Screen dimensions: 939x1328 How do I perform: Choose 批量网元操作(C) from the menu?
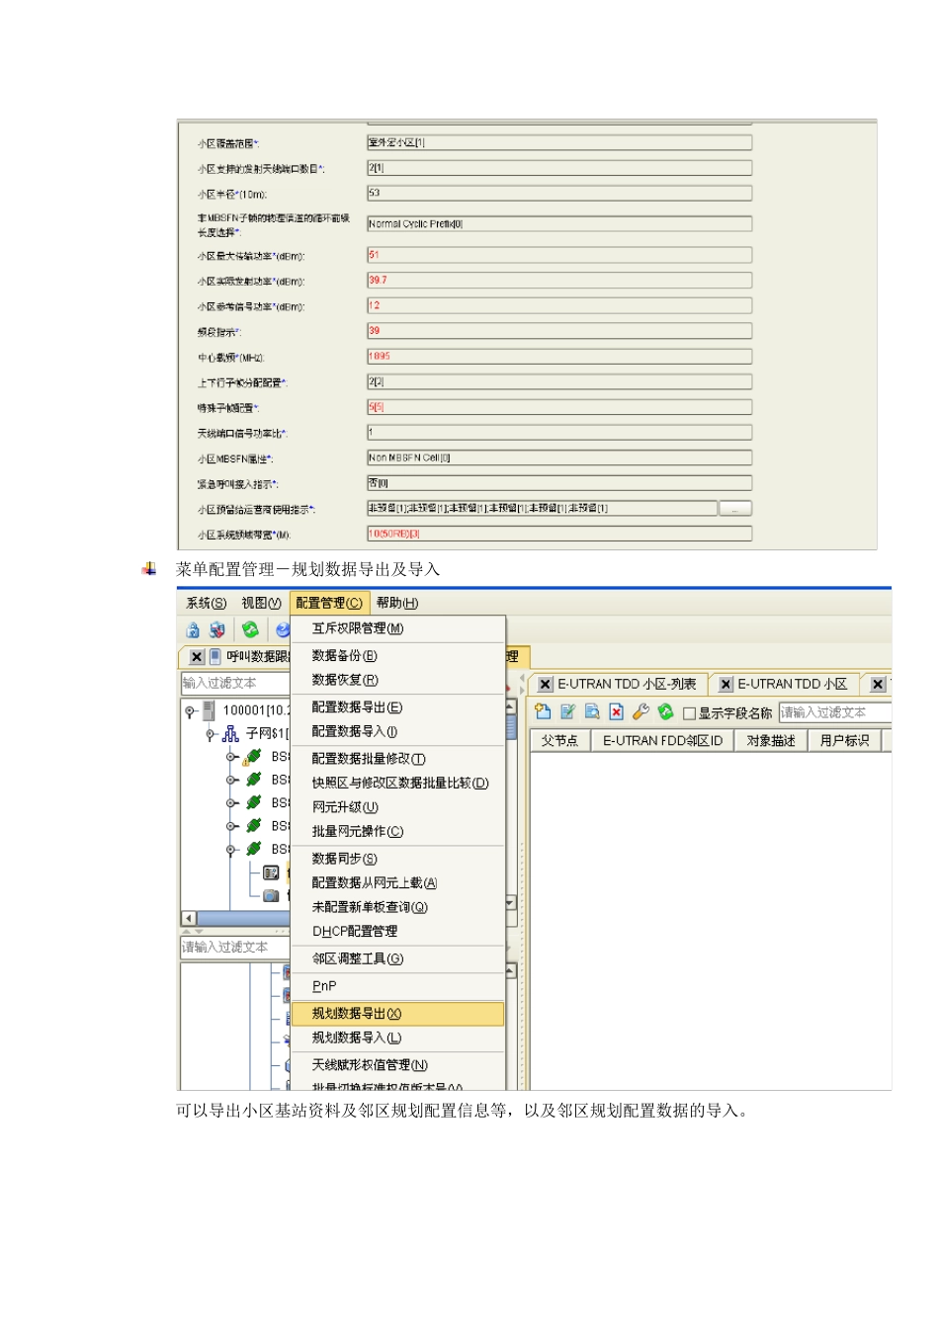[397, 831]
